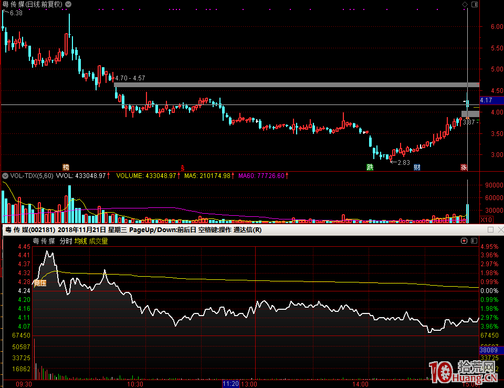Click the MA5: 210174.98 readout

coord(207,176)
